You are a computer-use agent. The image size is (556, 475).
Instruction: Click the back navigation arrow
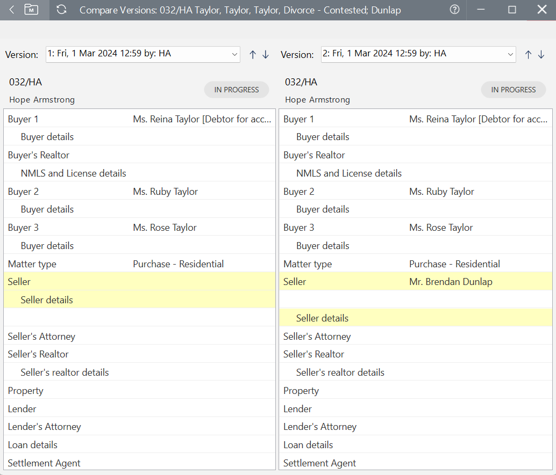coord(11,9)
